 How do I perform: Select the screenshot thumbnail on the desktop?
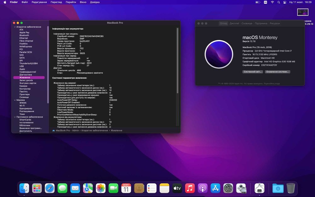tap(303, 12)
